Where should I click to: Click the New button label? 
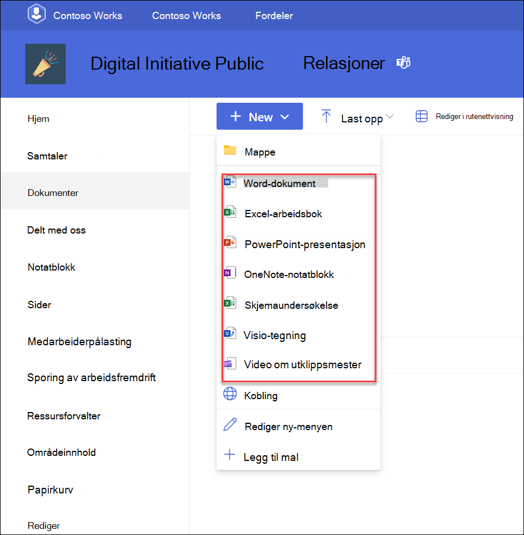pos(260,117)
